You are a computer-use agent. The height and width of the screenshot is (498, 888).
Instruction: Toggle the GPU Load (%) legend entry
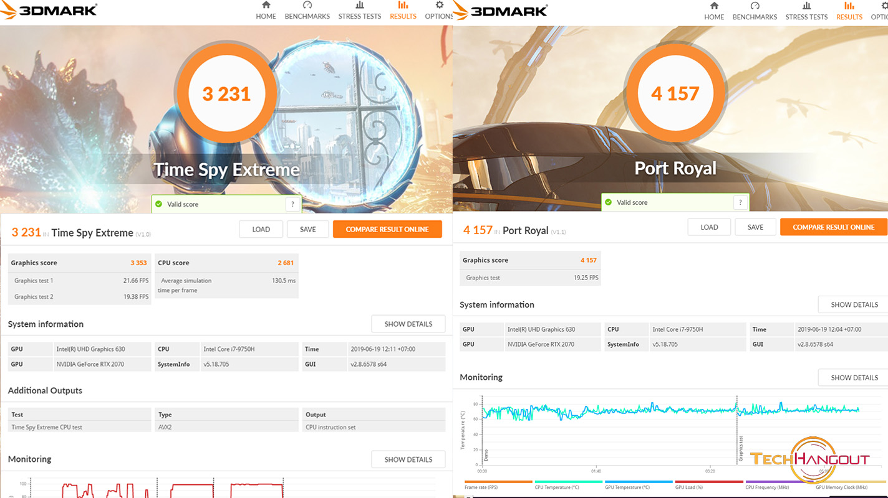708,486
